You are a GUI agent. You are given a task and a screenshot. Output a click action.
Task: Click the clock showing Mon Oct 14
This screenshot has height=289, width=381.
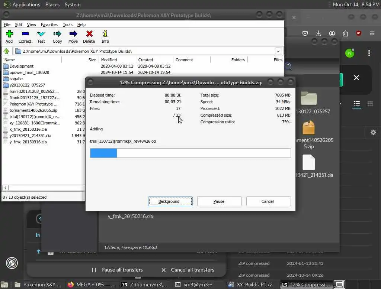(x=356, y=4)
